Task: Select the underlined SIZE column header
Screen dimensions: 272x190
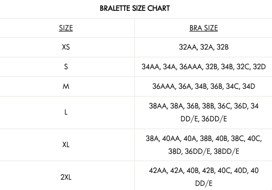Action: point(66,28)
